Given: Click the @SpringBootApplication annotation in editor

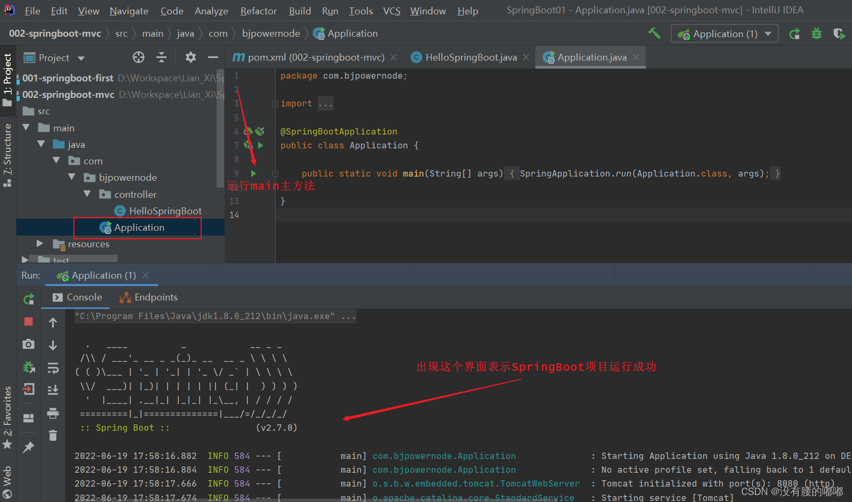Looking at the screenshot, I should pos(338,131).
